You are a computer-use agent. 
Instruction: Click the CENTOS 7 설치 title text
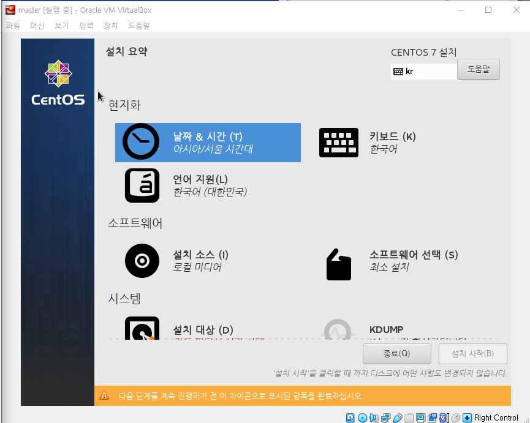[x=424, y=52]
